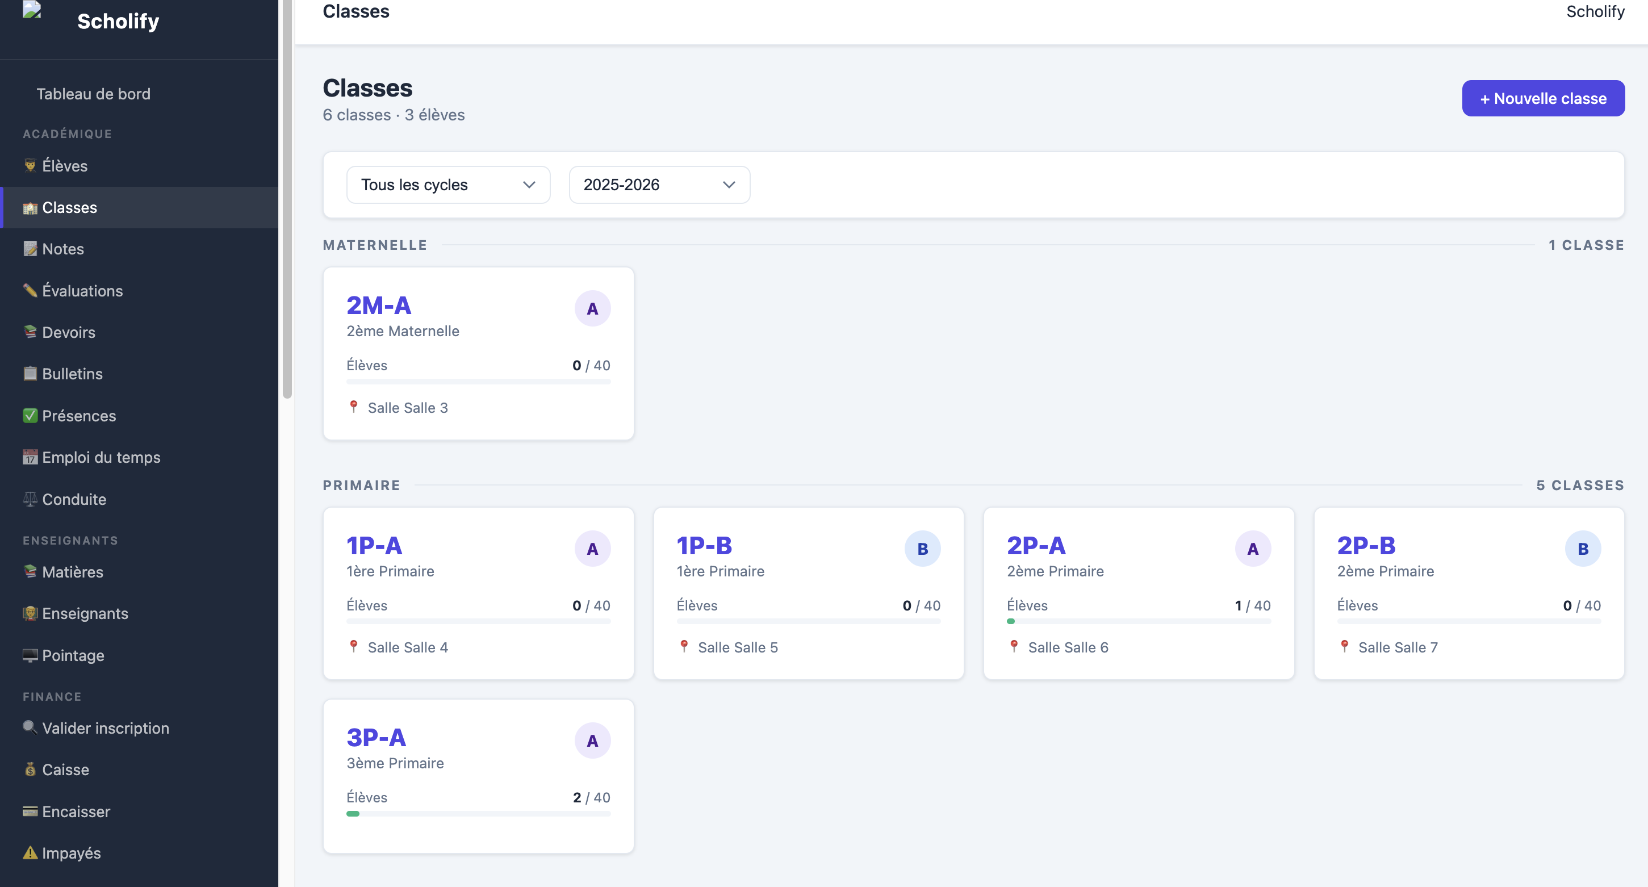Open the 3P-A class card
1648x887 pixels.
pos(479,776)
